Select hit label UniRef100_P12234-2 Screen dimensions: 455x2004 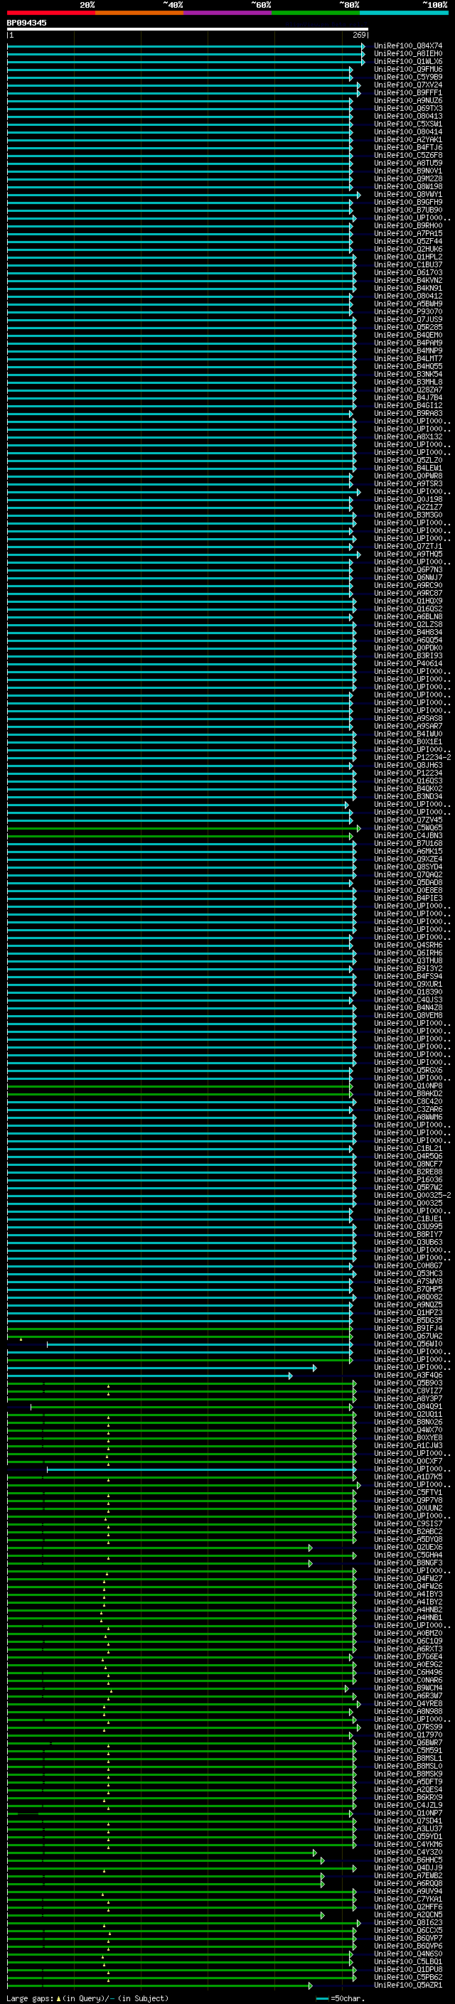(x=412, y=757)
